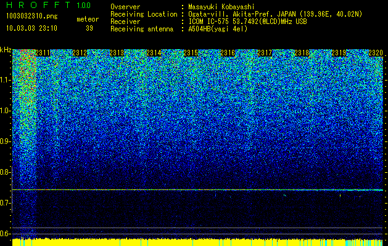
Task: Click the 2320 time marker
Action: pos(376,53)
